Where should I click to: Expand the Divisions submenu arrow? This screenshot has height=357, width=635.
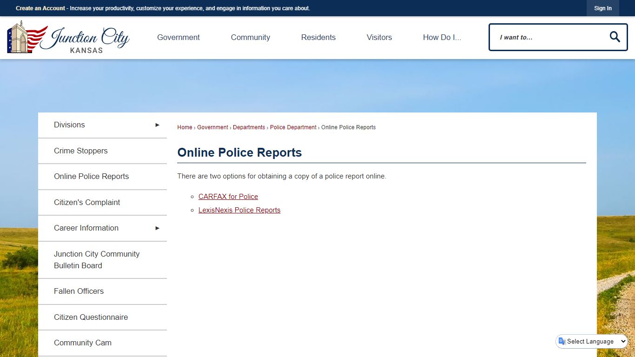[157, 125]
